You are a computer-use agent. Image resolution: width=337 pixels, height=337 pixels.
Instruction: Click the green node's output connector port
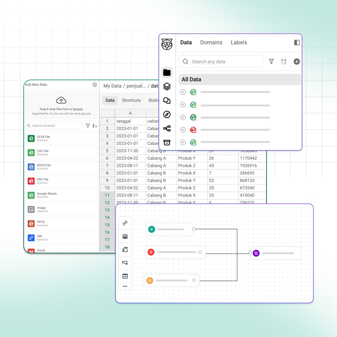(194, 229)
